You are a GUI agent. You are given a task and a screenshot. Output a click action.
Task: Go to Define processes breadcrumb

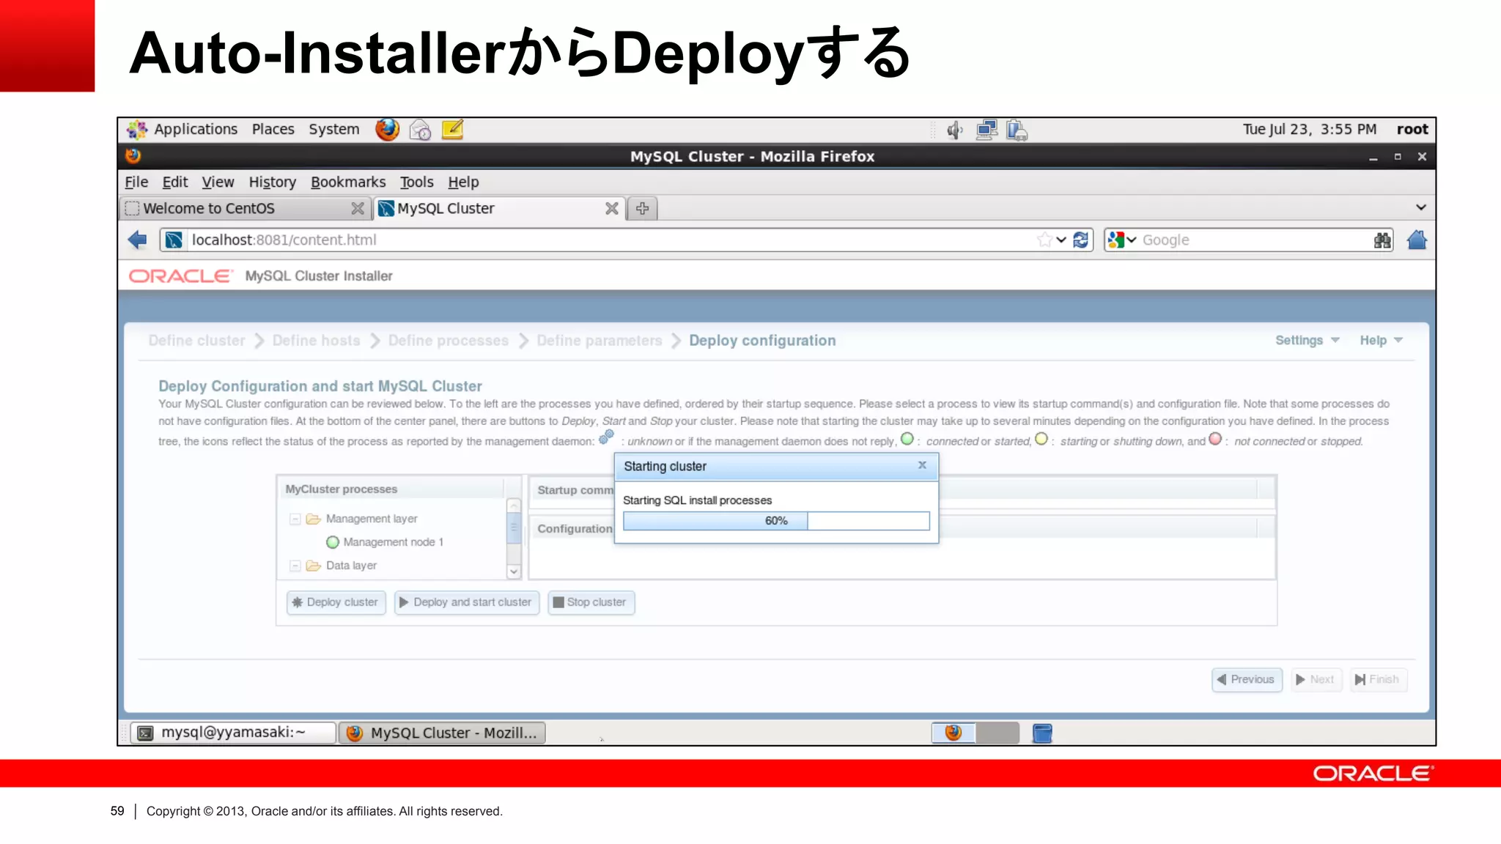(448, 341)
